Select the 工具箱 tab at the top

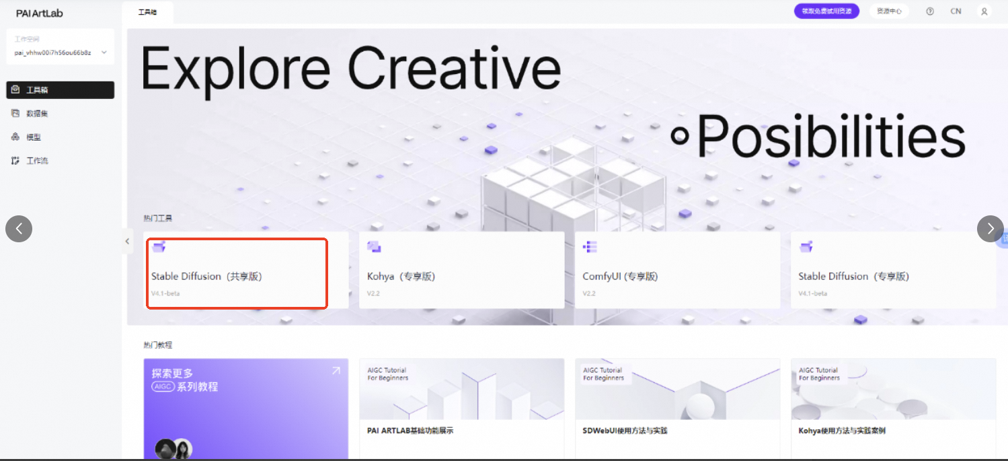(147, 12)
